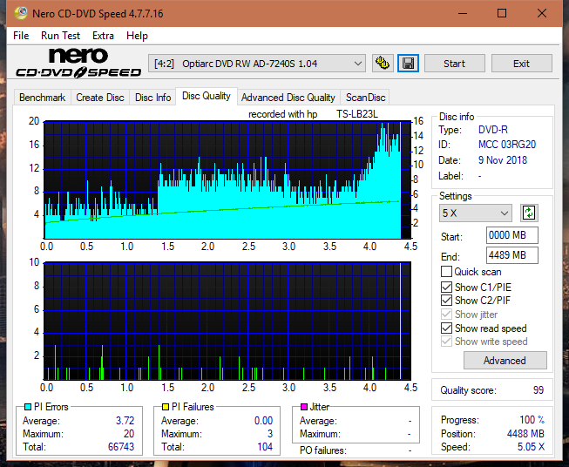Click the Advanced settings button
This screenshot has height=467, width=569.
505,361
